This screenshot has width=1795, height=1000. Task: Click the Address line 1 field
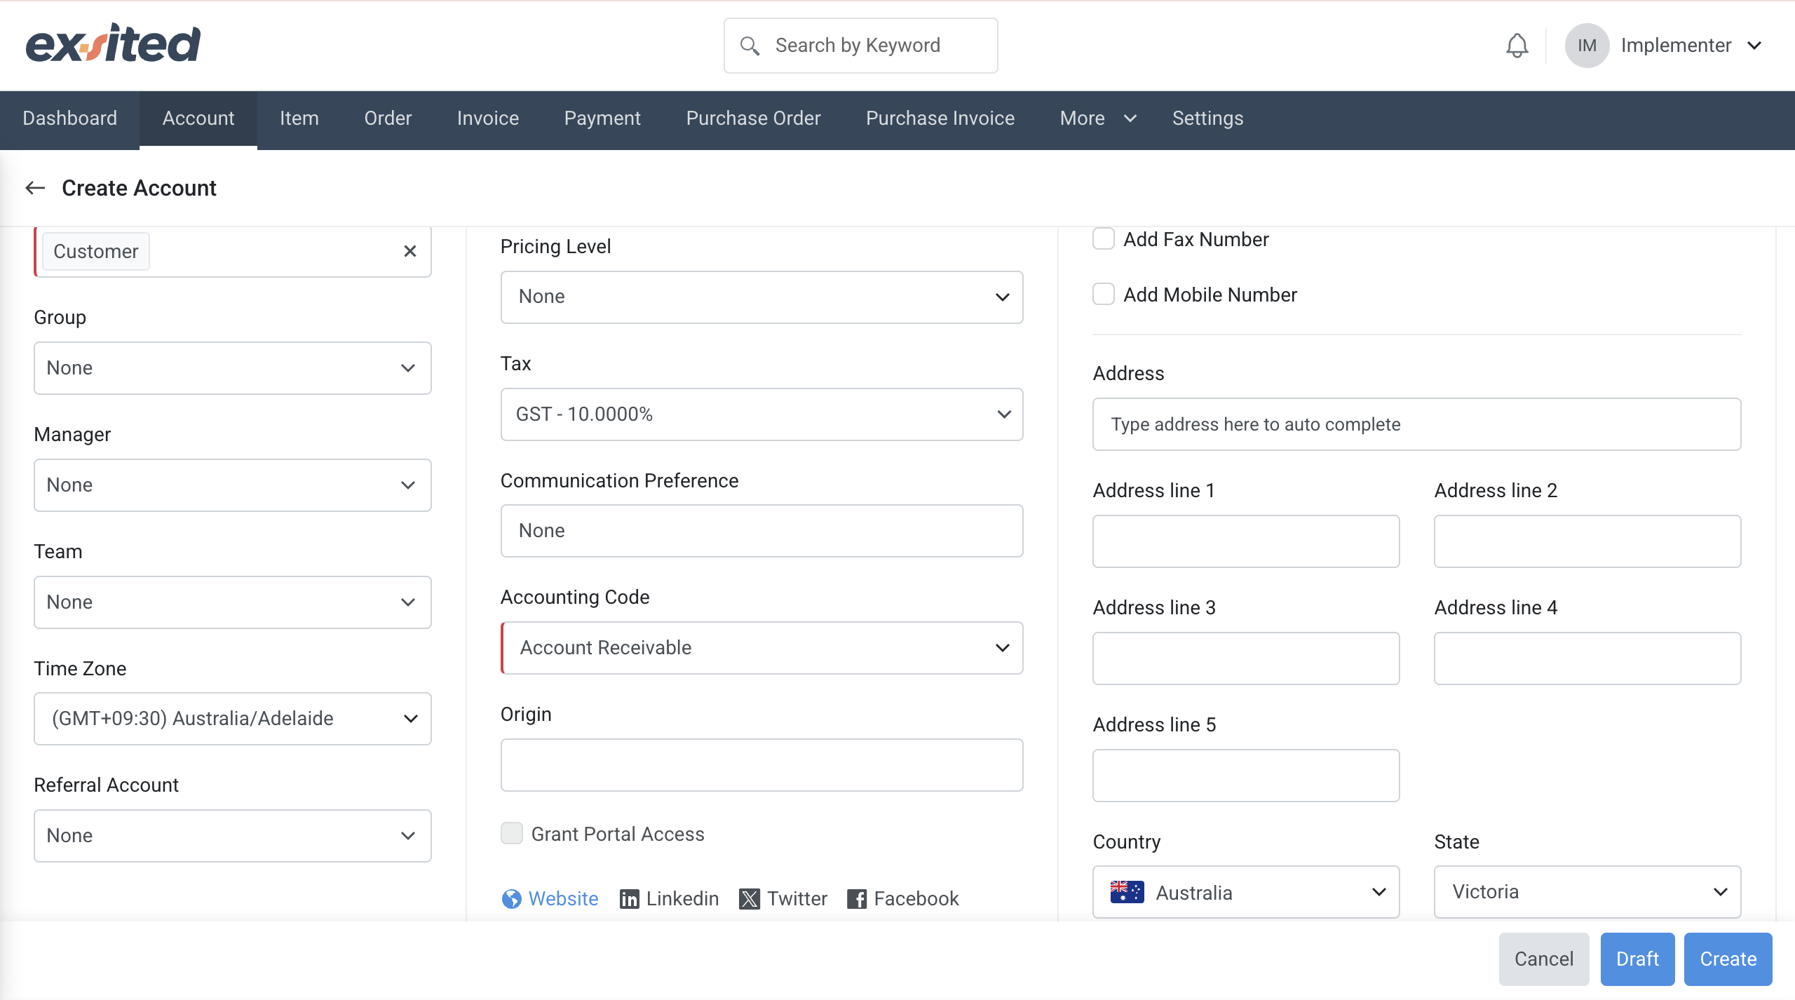click(1246, 541)
